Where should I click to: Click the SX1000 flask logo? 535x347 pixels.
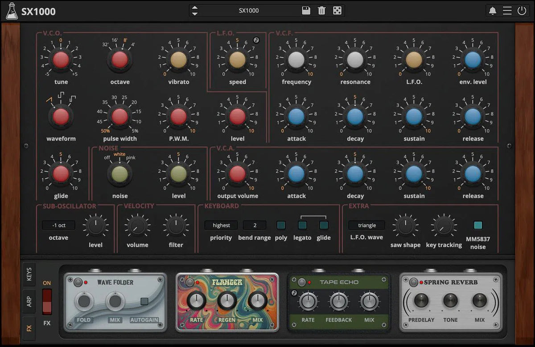coord(12,10)
